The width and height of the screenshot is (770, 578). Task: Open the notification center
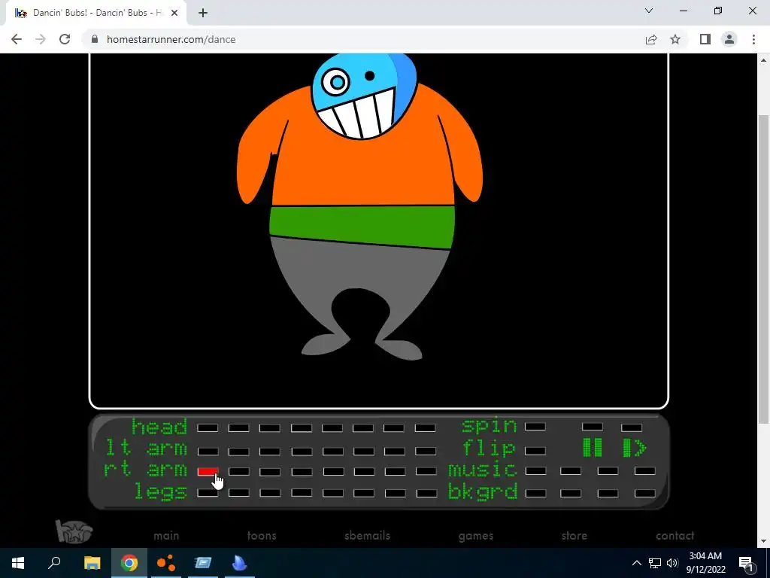coord(746,563)
